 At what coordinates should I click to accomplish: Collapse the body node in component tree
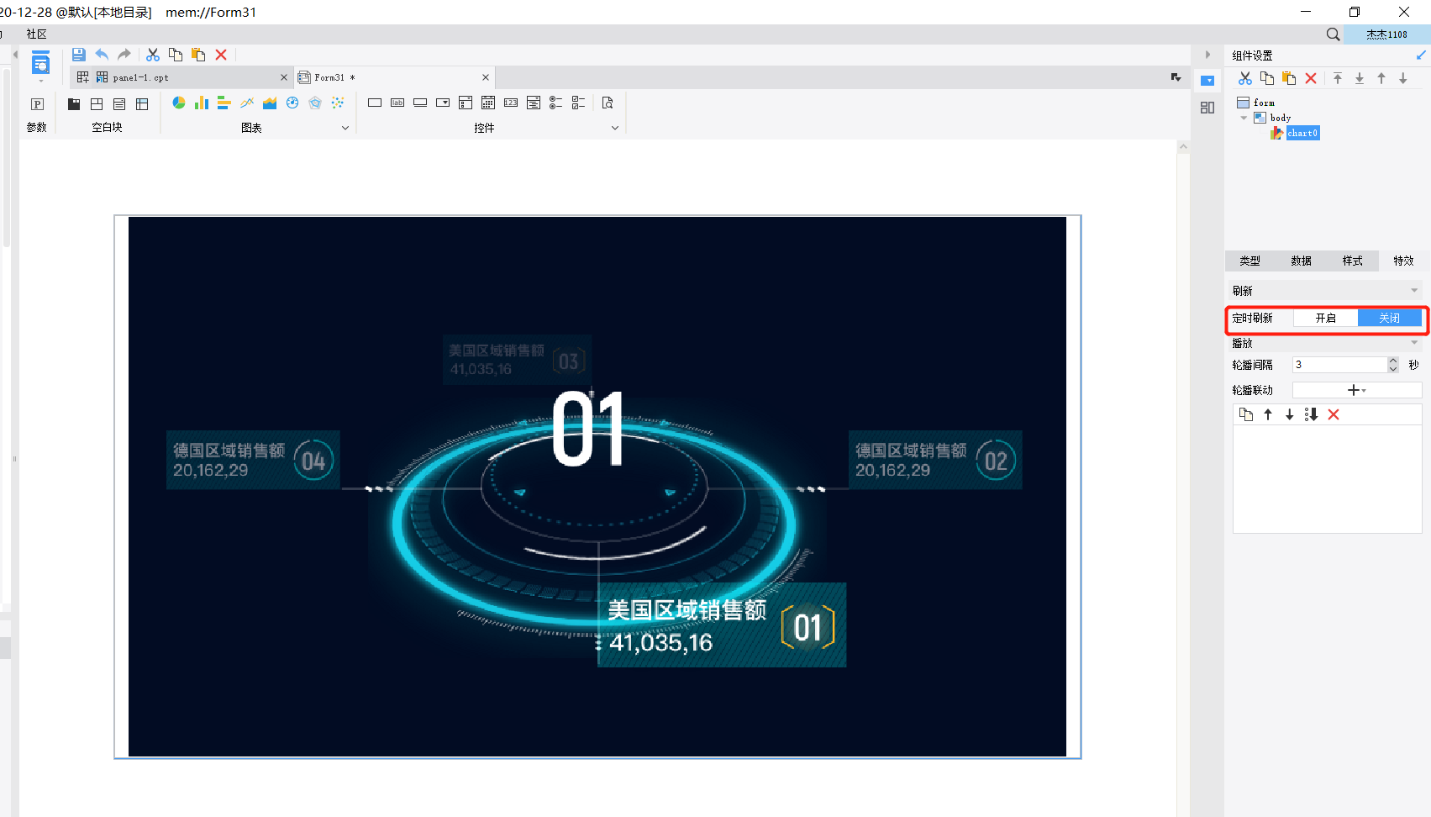(1244, 118)
